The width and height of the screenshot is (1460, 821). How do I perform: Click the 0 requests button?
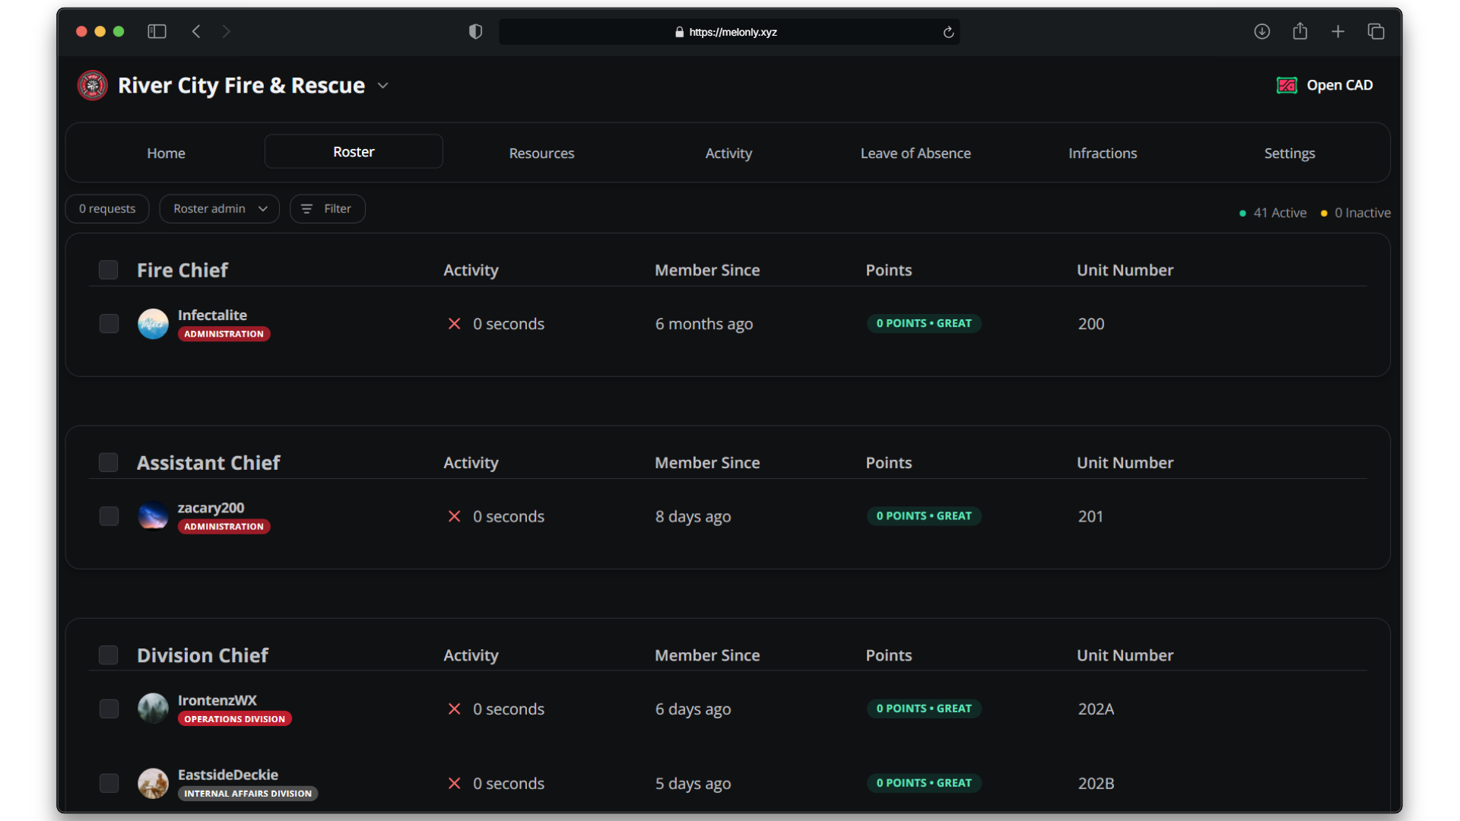coord(107,208)
